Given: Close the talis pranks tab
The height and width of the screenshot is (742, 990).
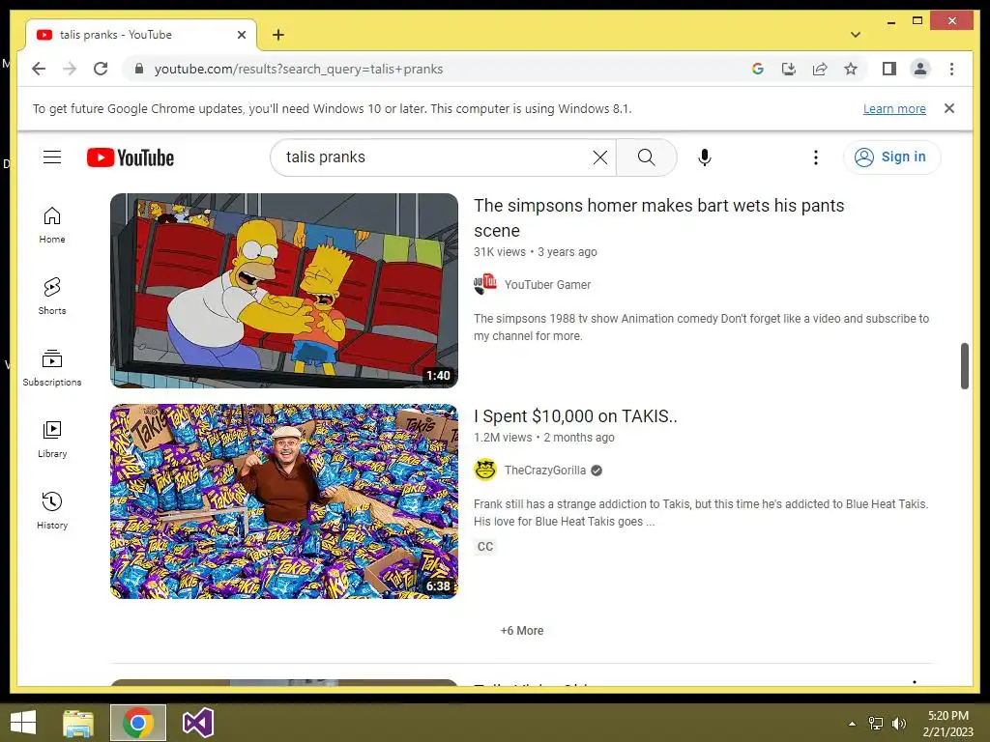Looking at the screenshot, I should click(241, 35).
